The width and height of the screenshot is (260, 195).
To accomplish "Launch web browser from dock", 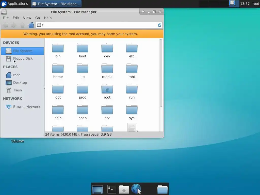I will pos(136,189).
